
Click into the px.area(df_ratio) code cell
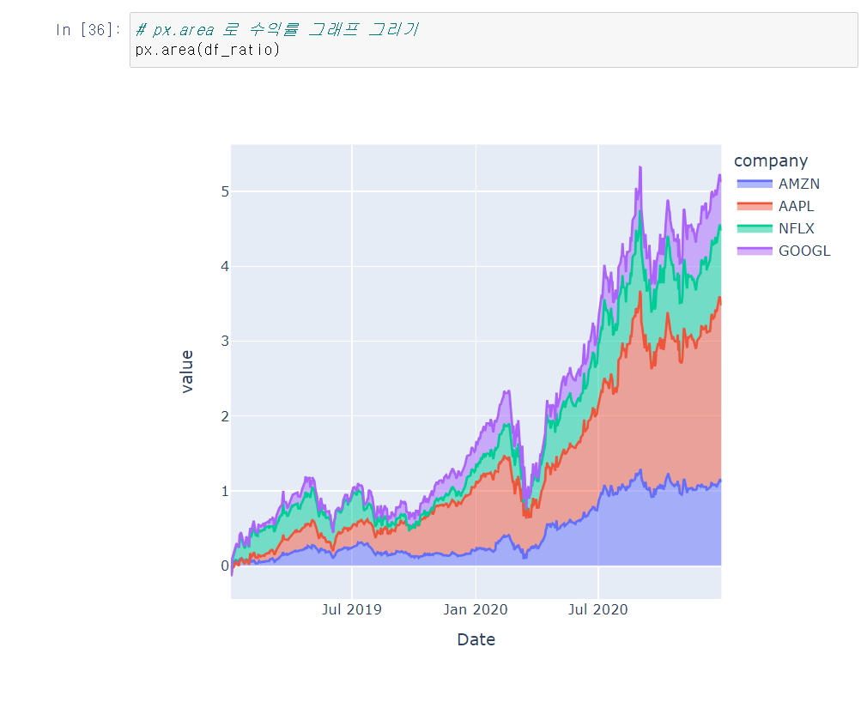coord(494,40)
